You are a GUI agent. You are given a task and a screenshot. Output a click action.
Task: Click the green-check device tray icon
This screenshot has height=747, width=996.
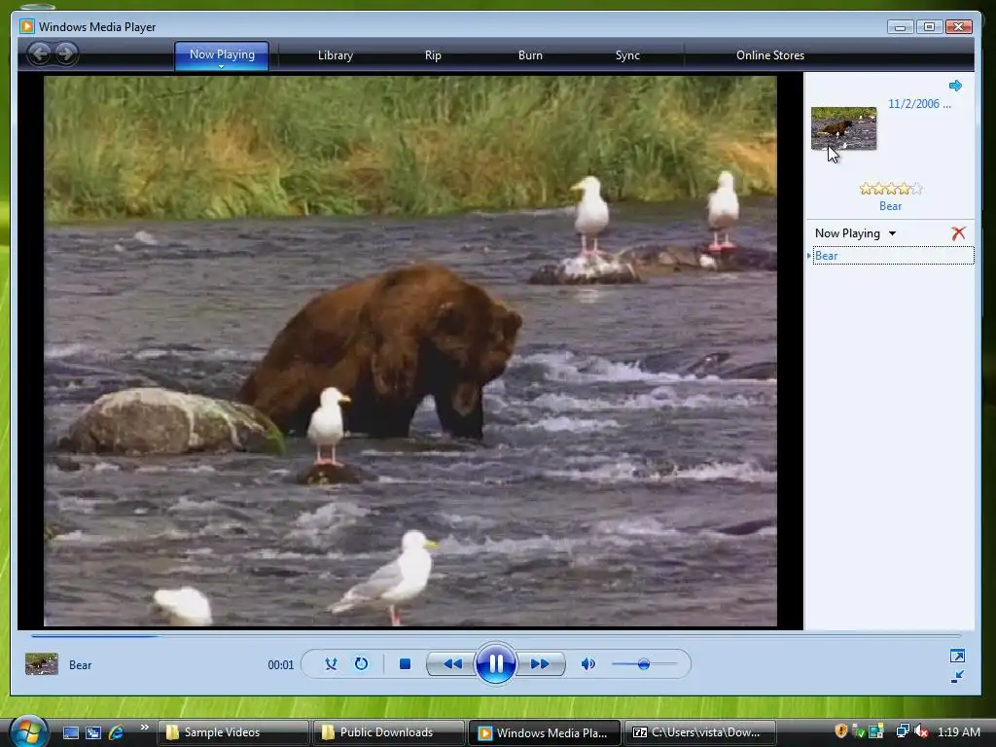[x=858, y=731]
